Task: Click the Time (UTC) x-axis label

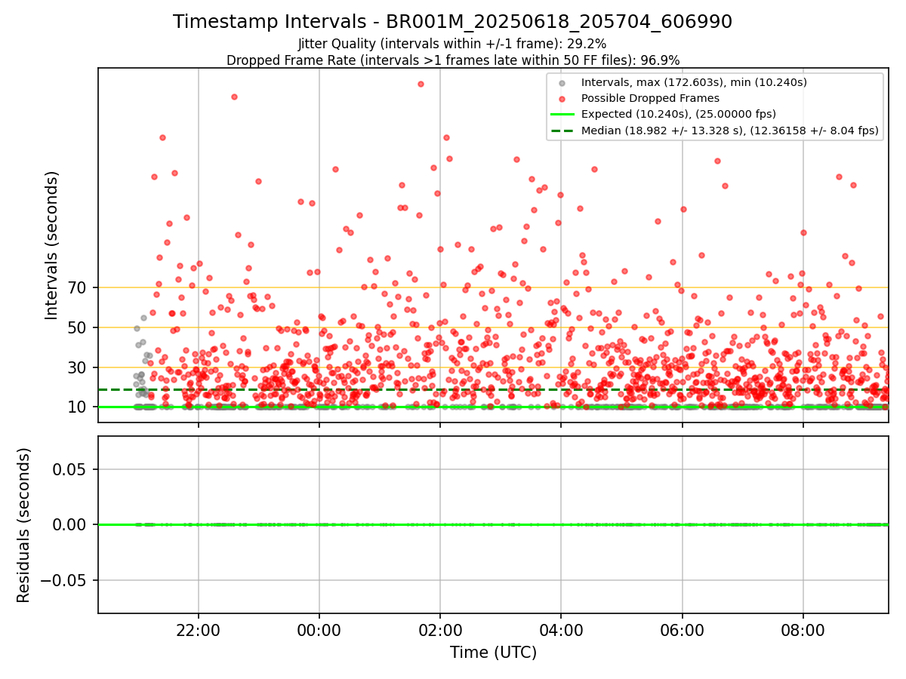Action: [x=493, y=653]
